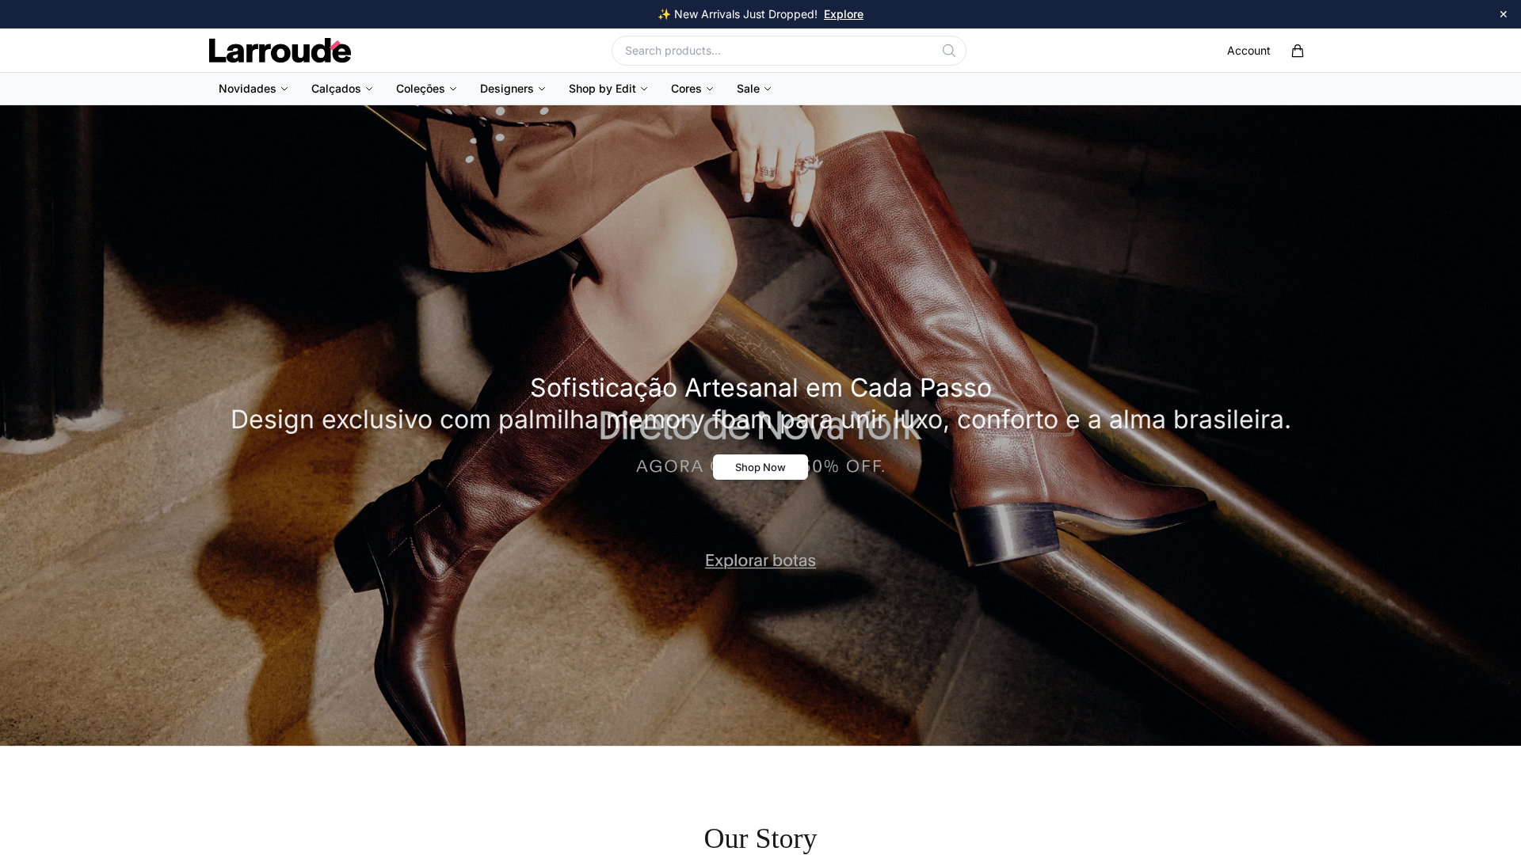The height and width of the screenshot is (855, 1521).
Task: Focus the Search products field
Action: click(789, 51)
